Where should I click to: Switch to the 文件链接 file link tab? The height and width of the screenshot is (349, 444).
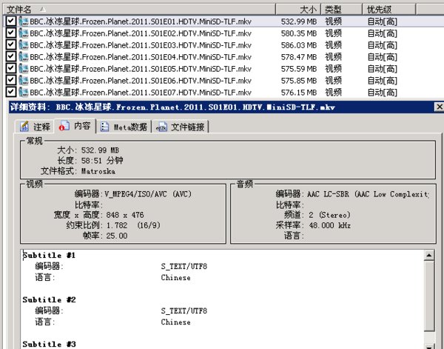tap(181, 127)
